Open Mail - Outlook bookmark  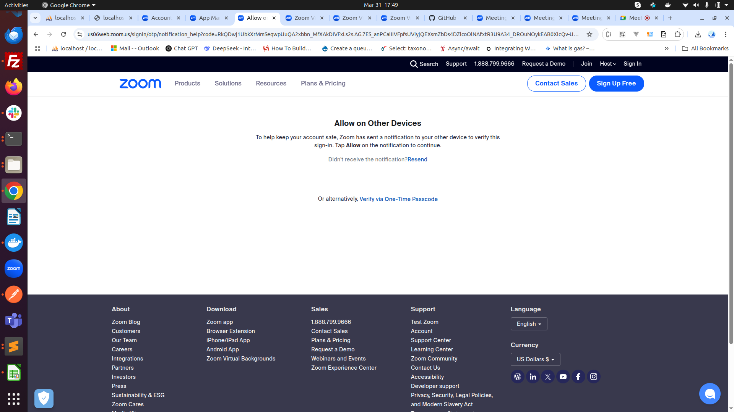point(135,48)
